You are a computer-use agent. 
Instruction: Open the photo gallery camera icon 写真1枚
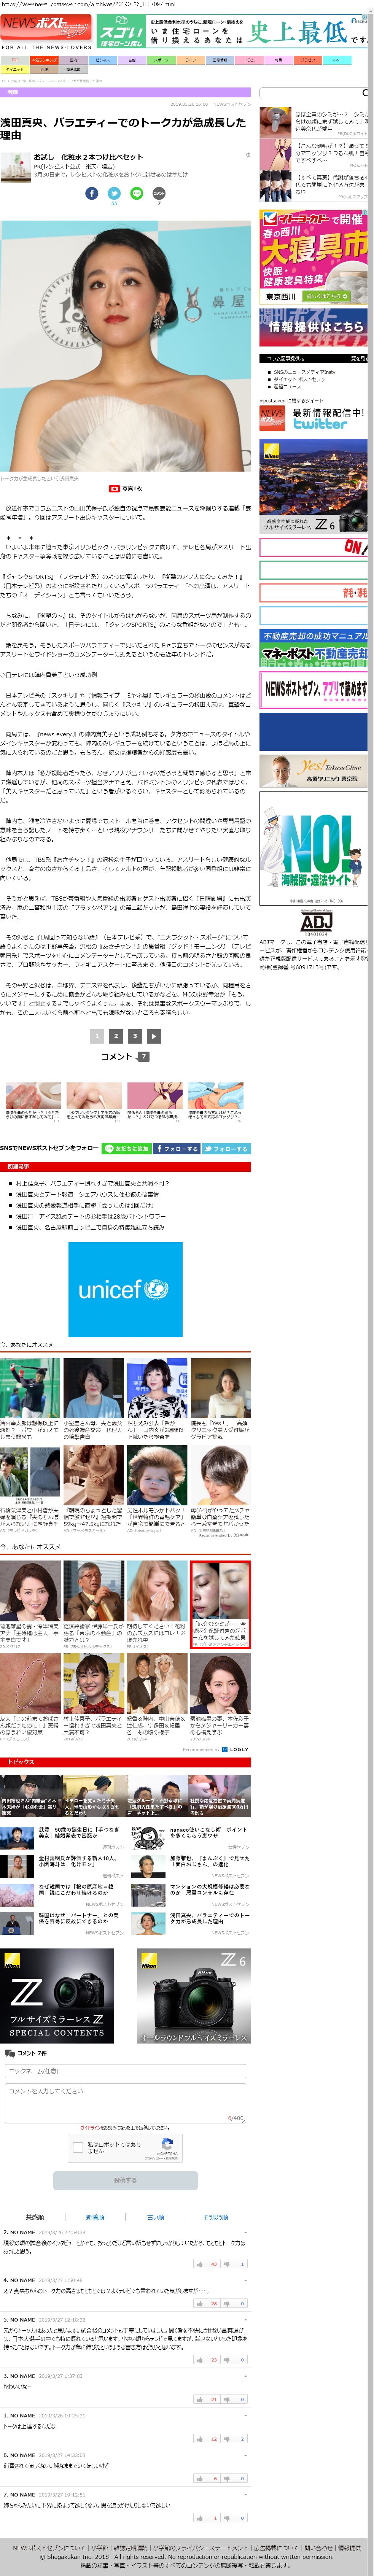pyautogui.click(x=125, y=489)
